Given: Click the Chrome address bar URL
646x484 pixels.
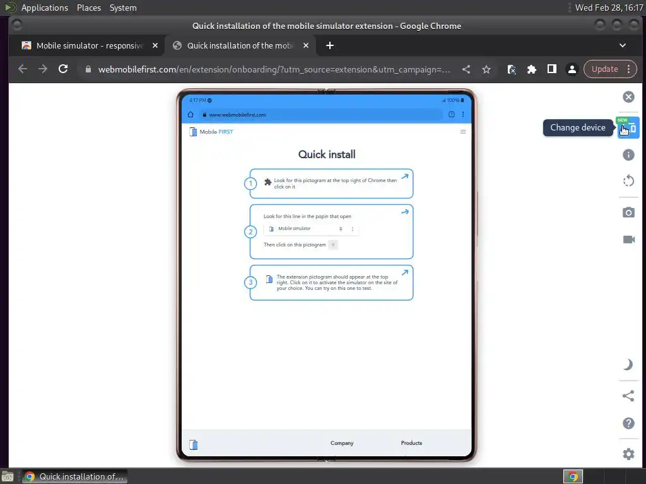Looking at the screenshot, I should pos(274,69).
